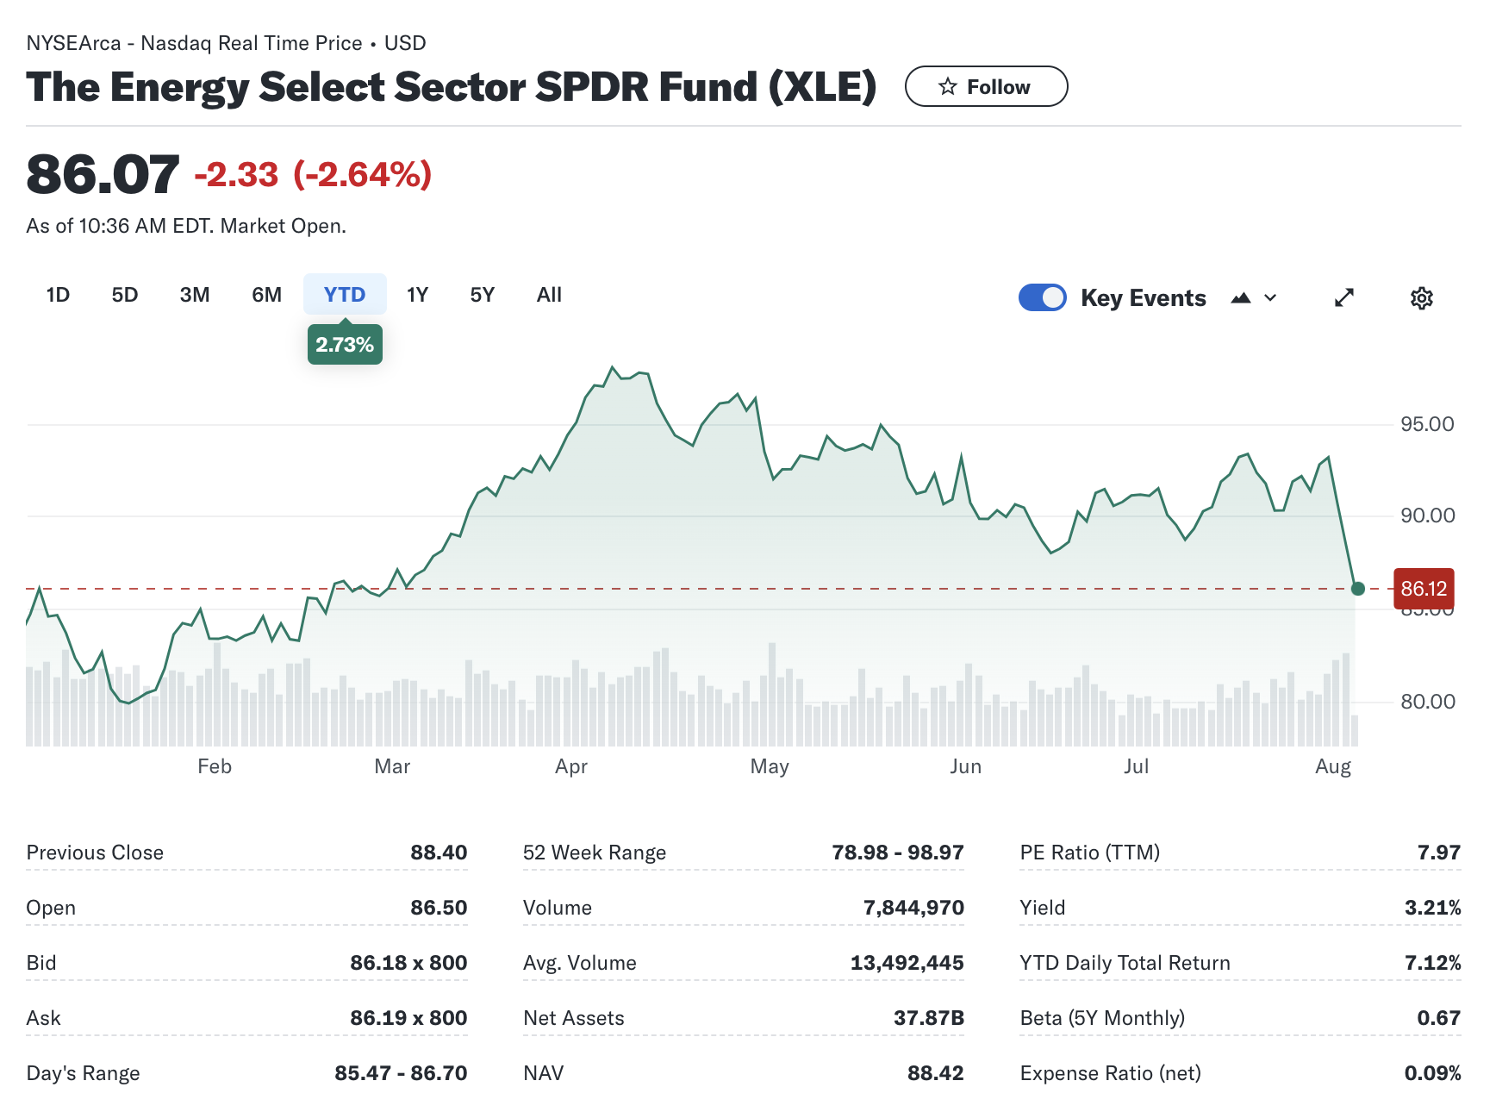The image size is (1496, 1112).
Task: Select the 1D time range tab
Action: 58,295
